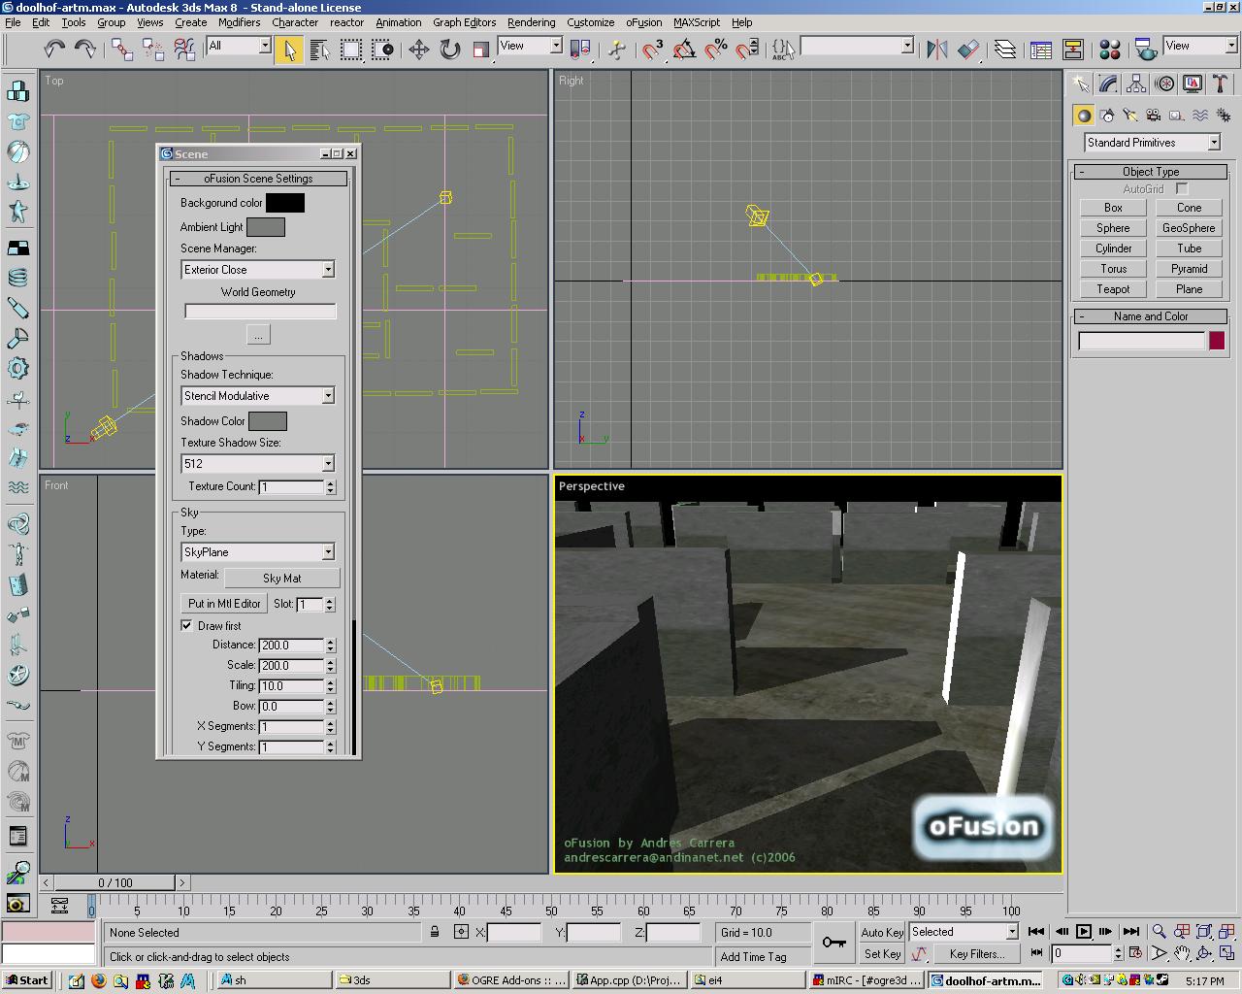Open the Layer Manager icon
This screenshot has width=1242, height=994.
(1005, 49)
